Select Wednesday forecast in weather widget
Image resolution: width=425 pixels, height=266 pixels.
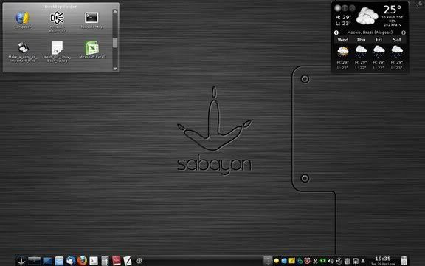coord(343,40)
